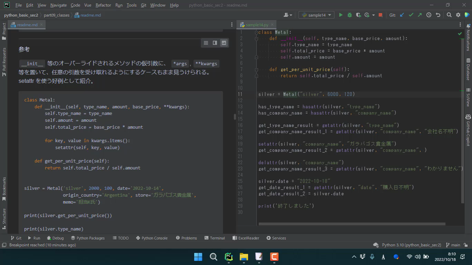Open the sample14 run configuration dropdown

316,15
